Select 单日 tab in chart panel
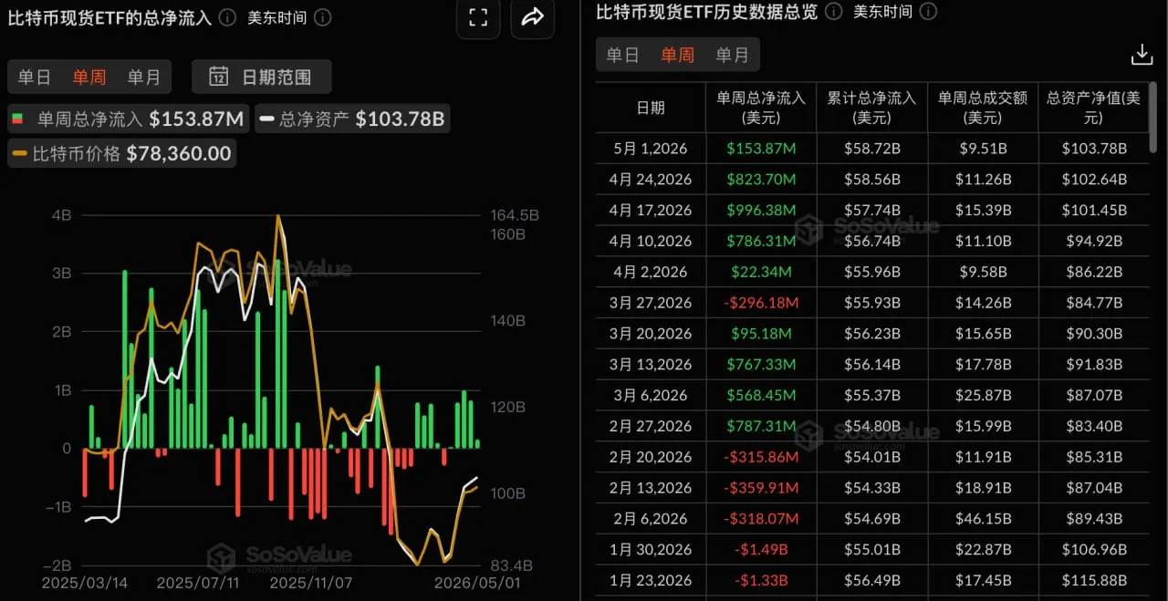 tap(35, 78)
